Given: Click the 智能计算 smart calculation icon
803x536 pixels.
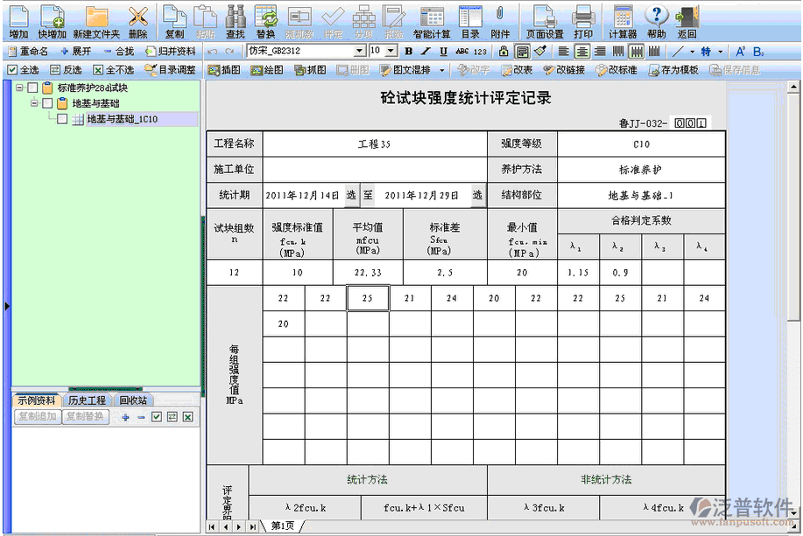Looking at the screenshot, I should 431,21.
